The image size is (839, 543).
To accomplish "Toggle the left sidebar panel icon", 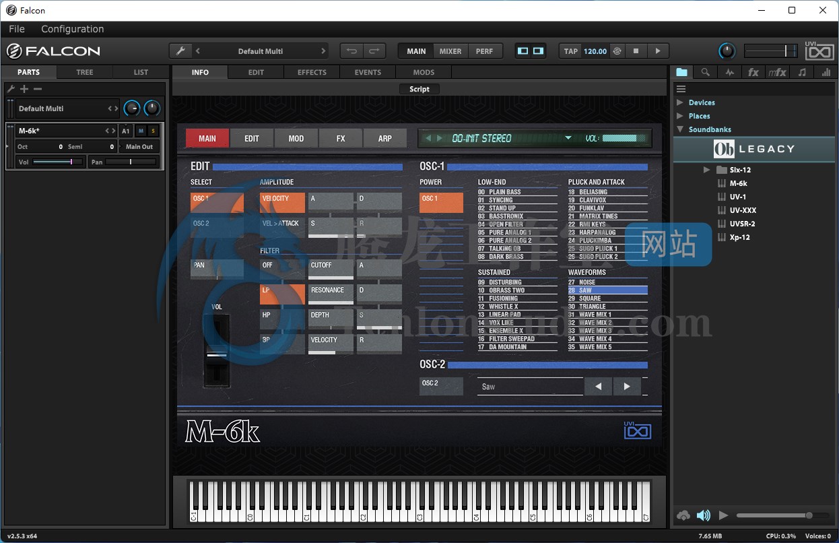I will point(523,51).
